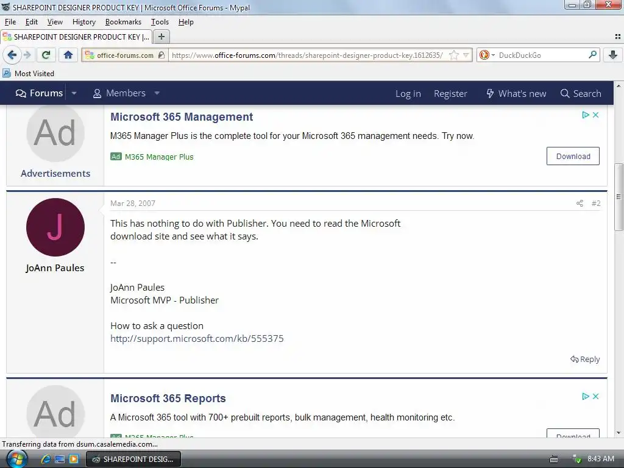Click the 8:43 AM system clock

click(600, 459)
